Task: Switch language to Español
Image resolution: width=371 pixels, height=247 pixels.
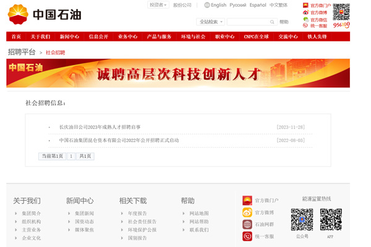Action: click(x=258, y=5)
